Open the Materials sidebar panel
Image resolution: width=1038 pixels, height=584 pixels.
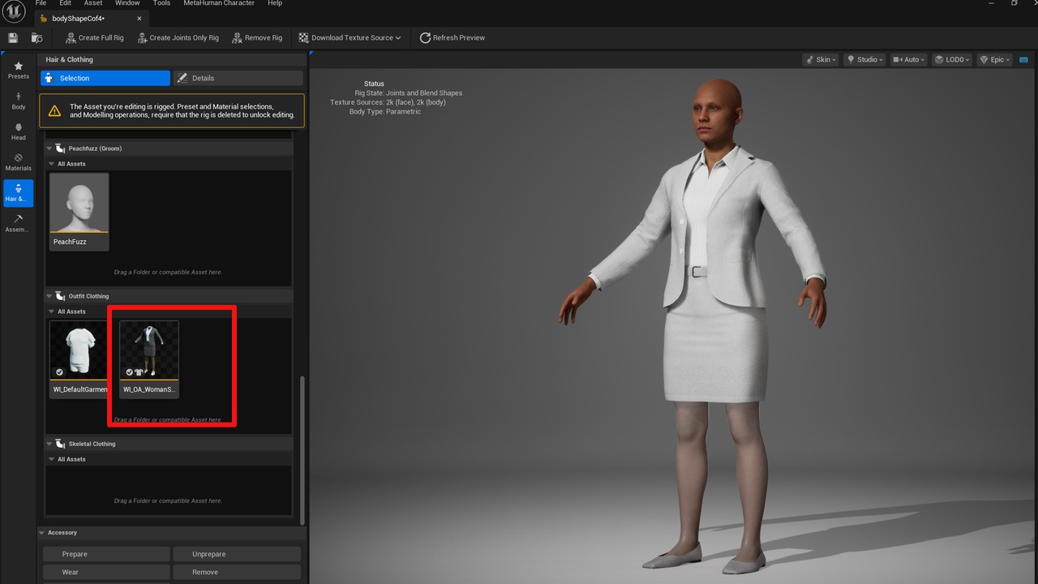[x=18, y=162]
